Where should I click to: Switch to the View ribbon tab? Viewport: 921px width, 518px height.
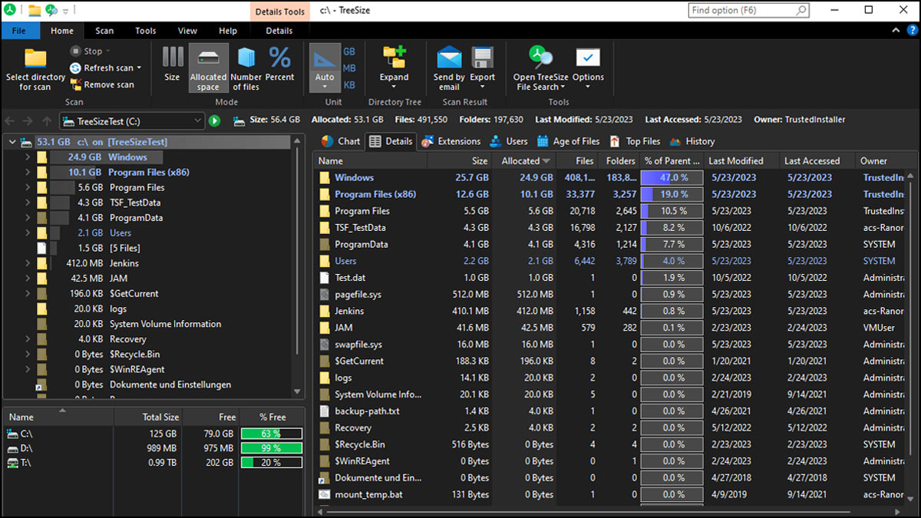pyautogui.click(x=187, y=31)
